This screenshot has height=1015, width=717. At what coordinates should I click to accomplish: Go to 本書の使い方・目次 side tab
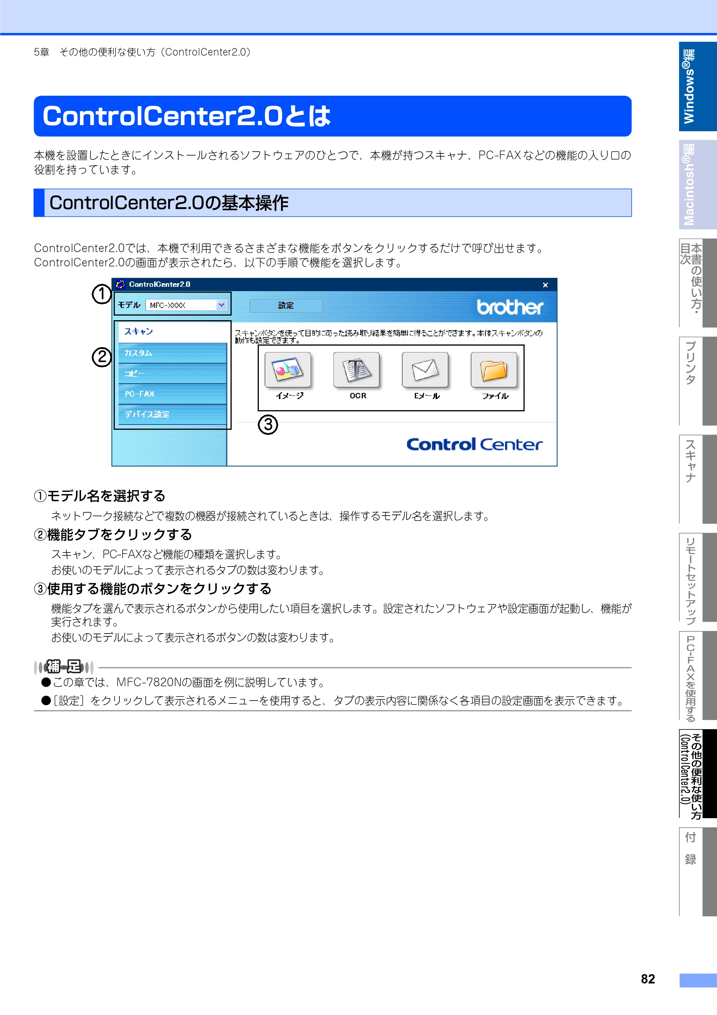pyautogui.click(x=698, y=283)
